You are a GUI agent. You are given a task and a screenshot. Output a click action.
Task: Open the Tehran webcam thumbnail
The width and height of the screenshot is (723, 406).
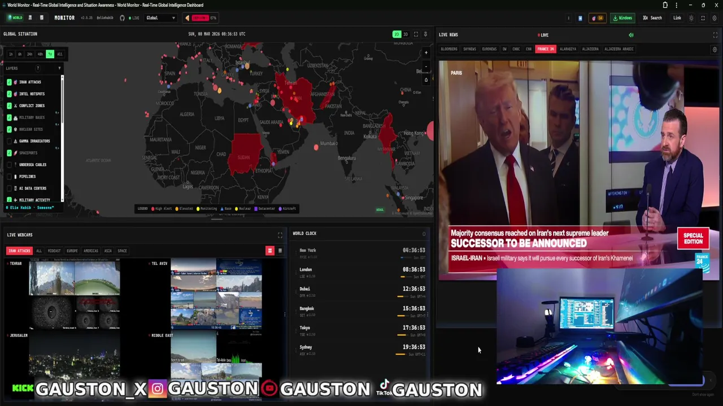(x=75, y=294)
